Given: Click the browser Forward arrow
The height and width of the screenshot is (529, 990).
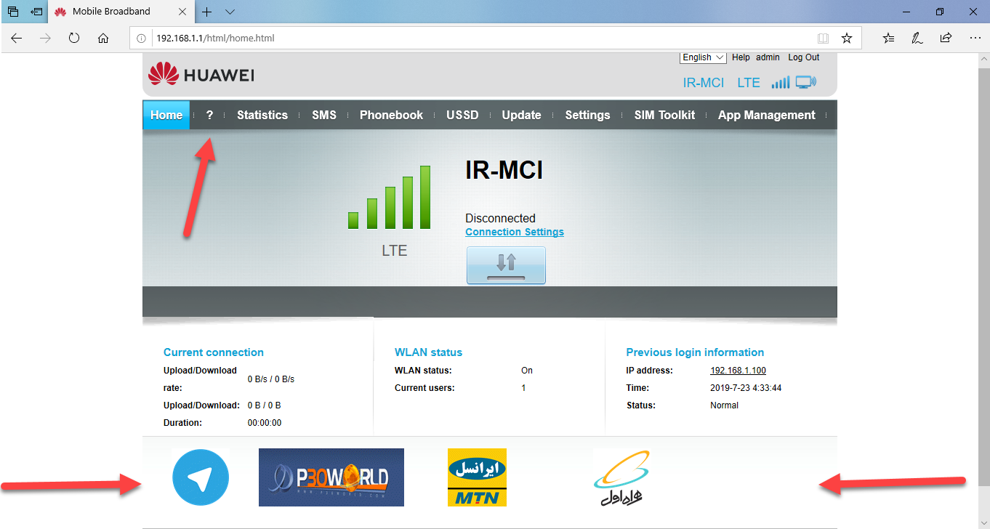Looking at the screenshot, I should 46,38.
